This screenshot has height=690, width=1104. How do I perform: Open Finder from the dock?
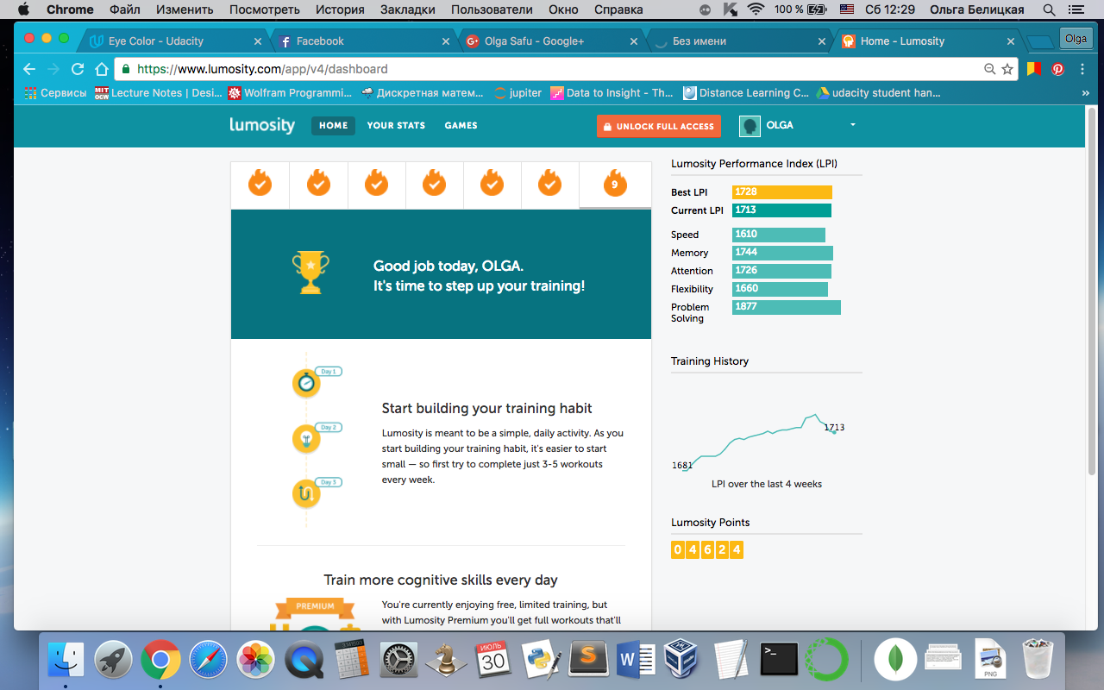click(66, 662)
